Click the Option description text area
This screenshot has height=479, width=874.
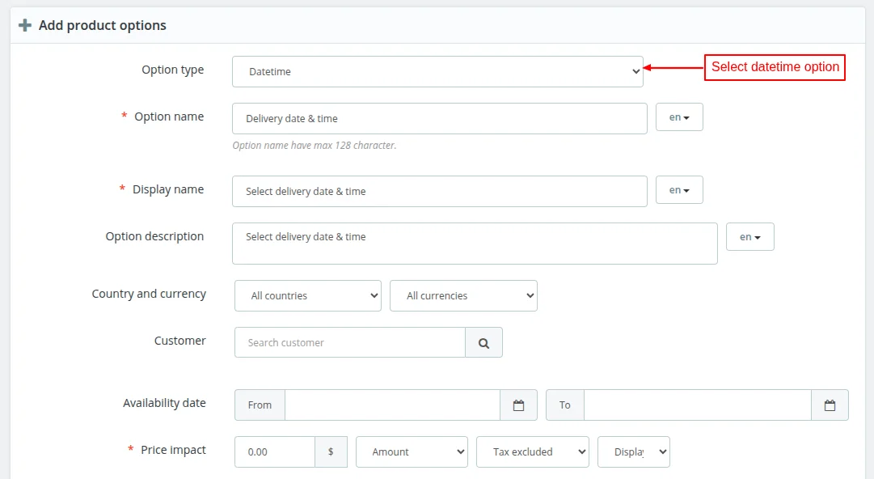click(475, 241)
